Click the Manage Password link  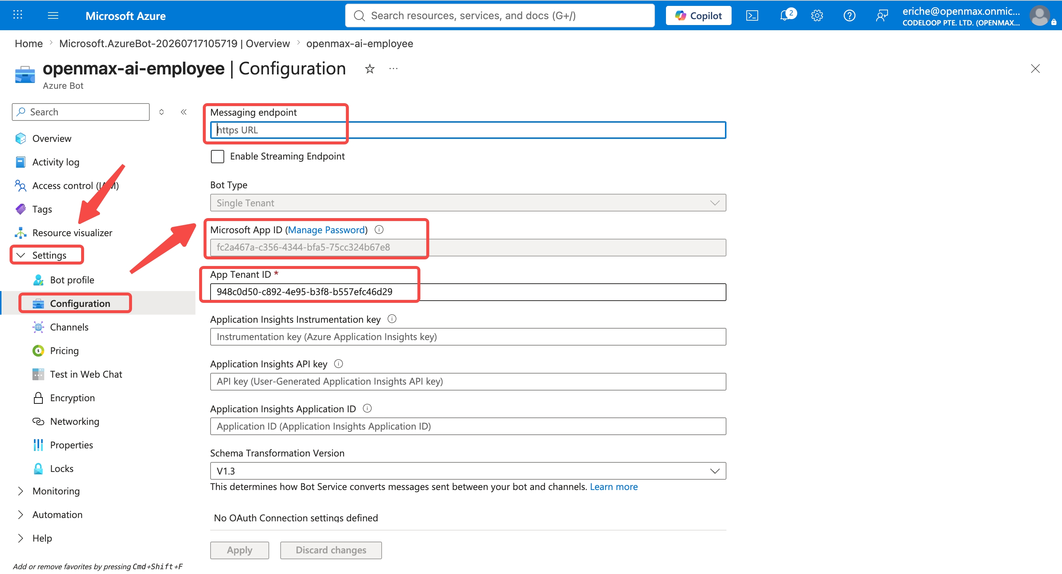[326, 230]
